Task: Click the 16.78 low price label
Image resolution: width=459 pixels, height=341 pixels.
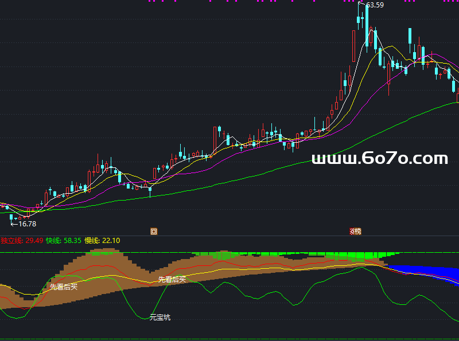Action: [26, 224]
